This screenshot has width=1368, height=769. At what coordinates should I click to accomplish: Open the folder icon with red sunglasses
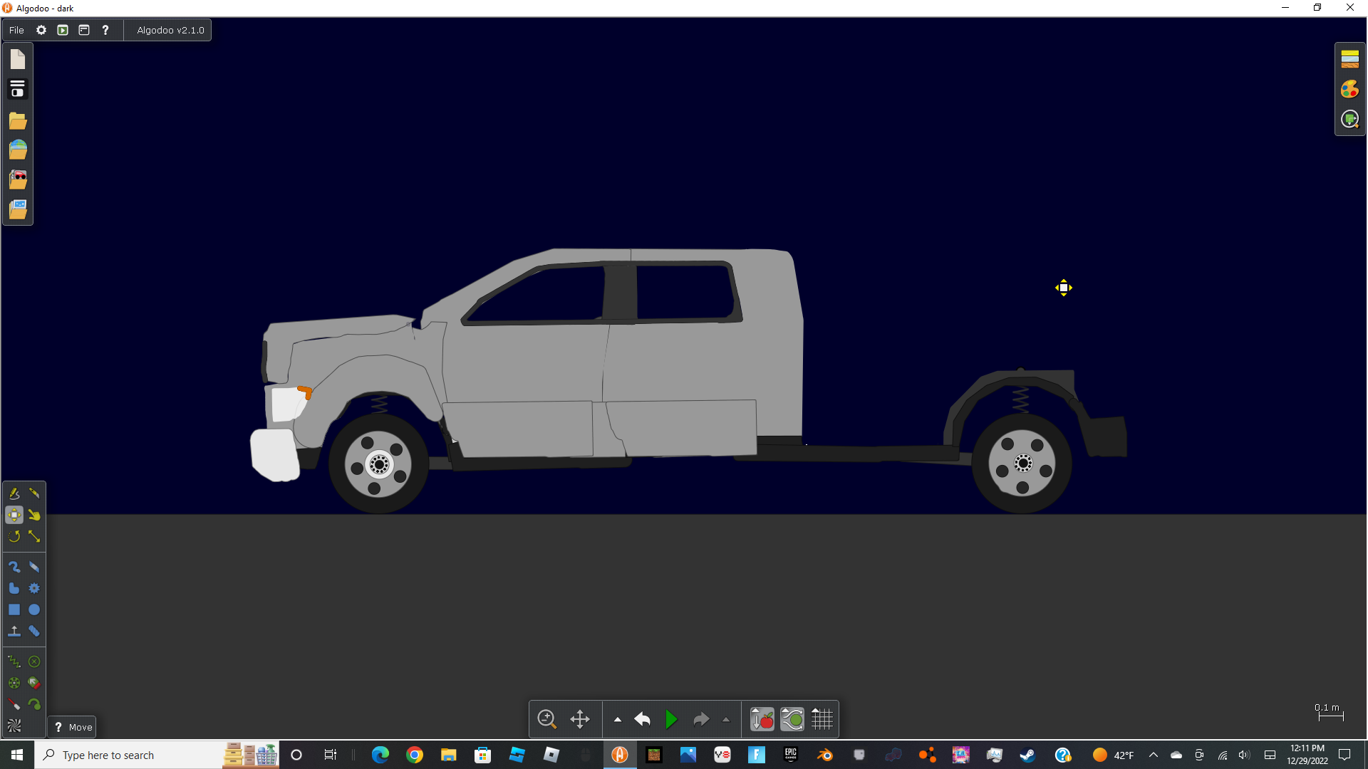(x=18, y=179)
